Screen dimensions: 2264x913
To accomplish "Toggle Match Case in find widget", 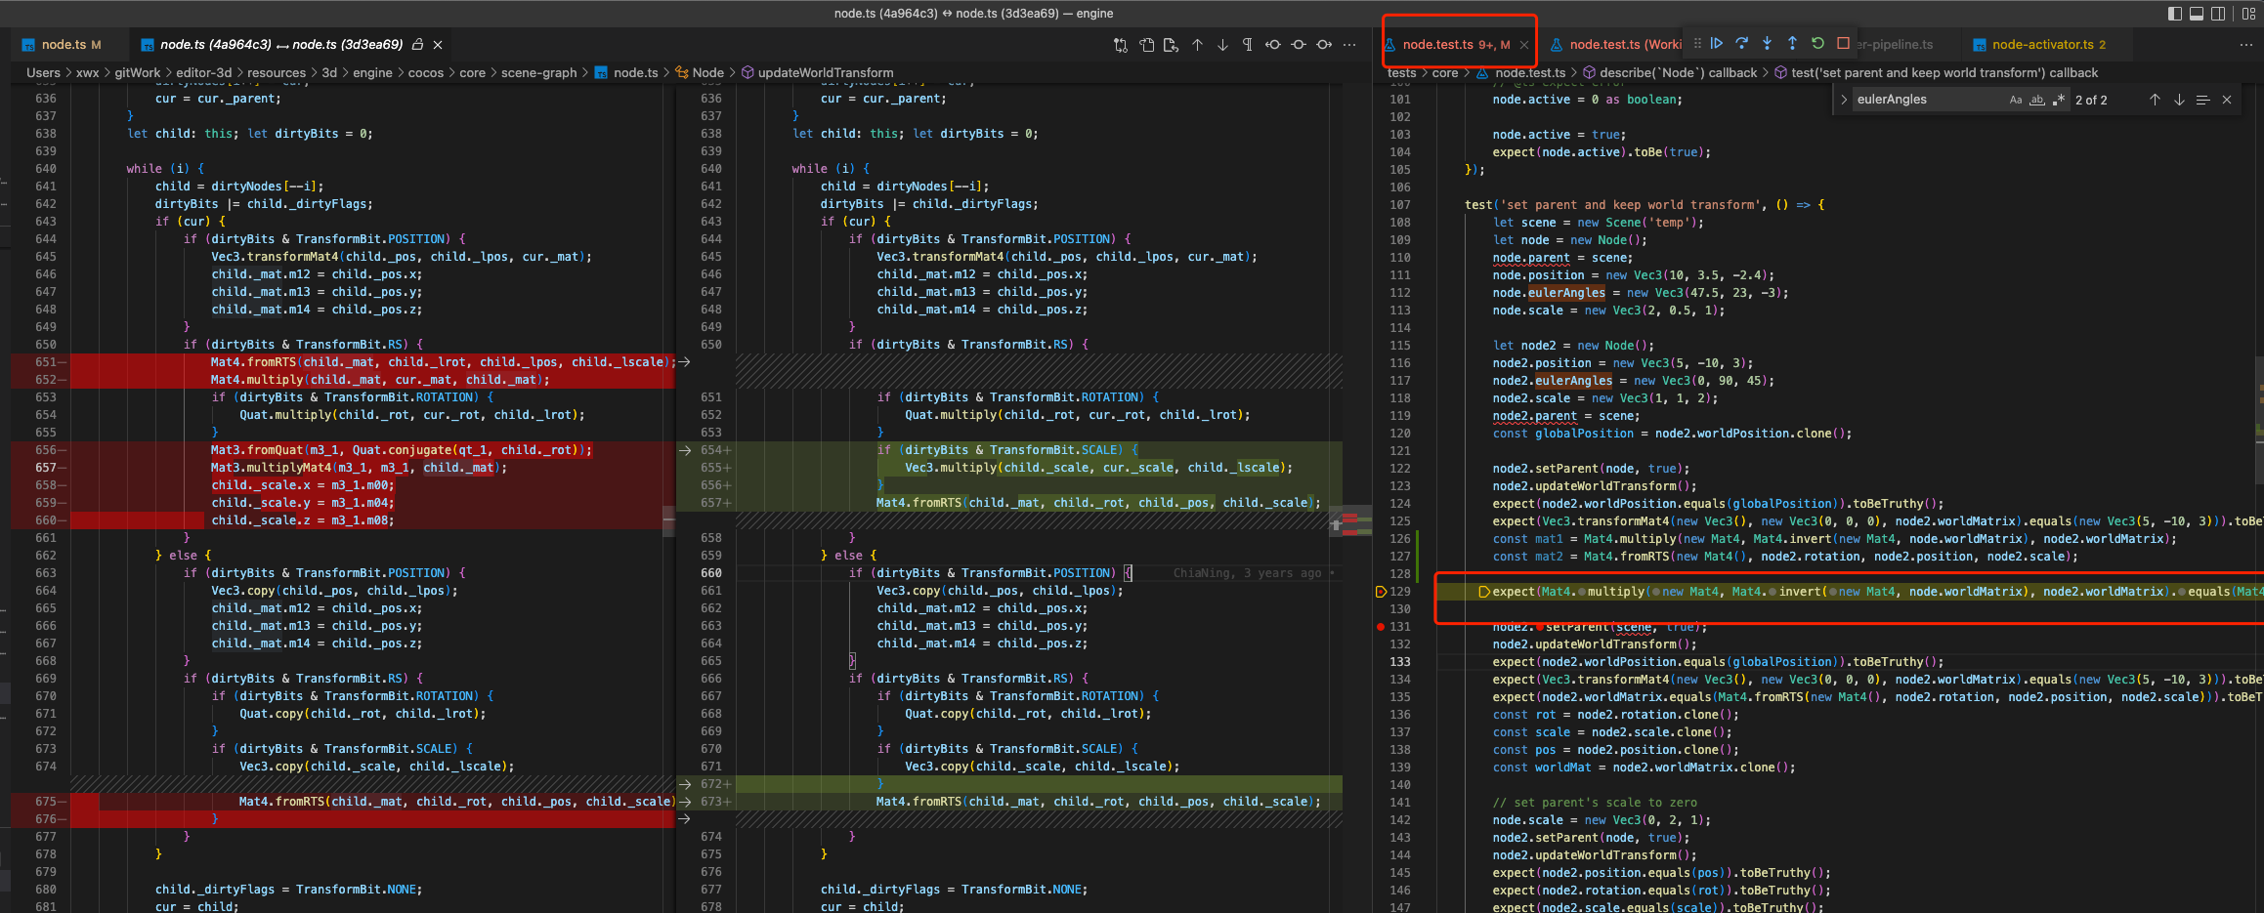I will tap(2015, 100).
